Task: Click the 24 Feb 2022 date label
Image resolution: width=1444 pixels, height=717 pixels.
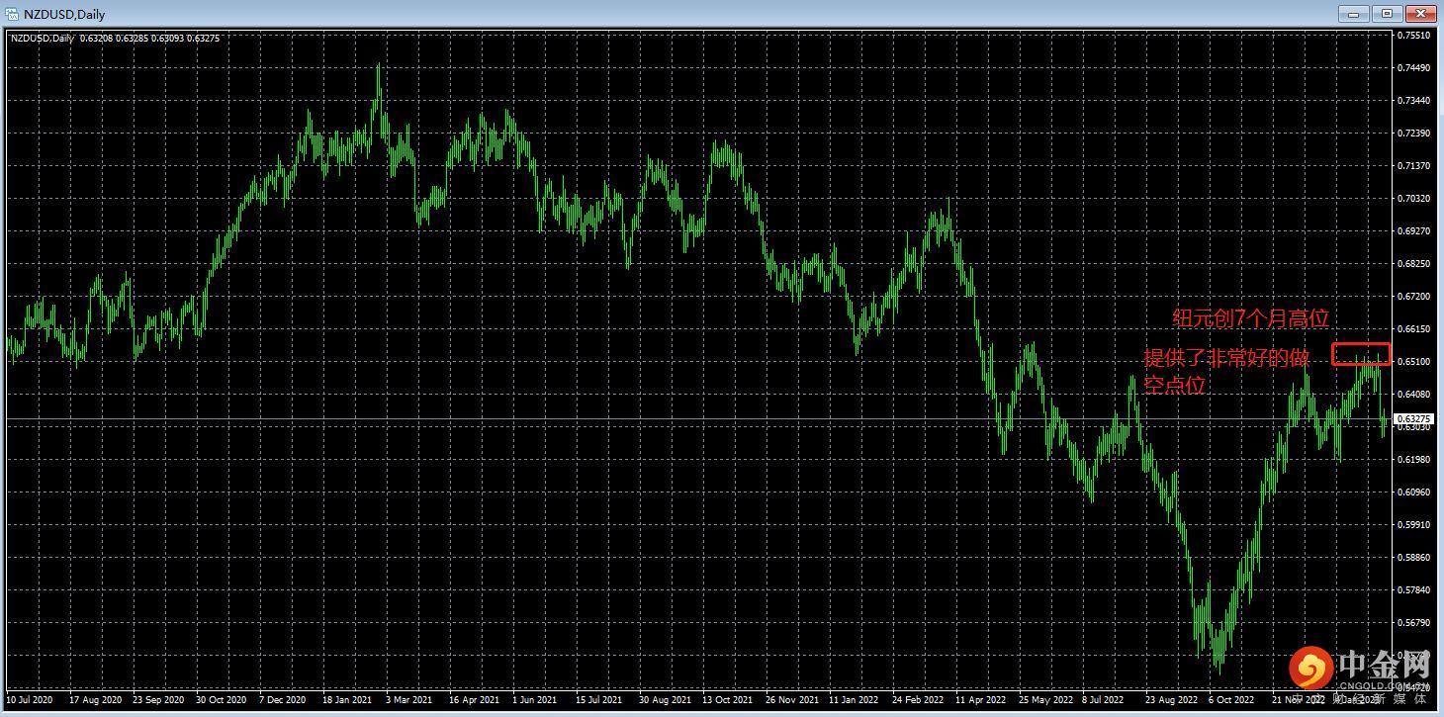Action: (x=918, y=700)
